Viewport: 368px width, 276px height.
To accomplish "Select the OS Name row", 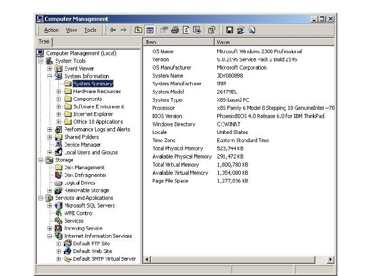I will (x=239, y=52).
